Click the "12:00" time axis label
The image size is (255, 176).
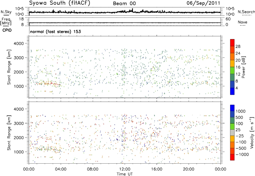pyautogui.click(x=125, y=169)
